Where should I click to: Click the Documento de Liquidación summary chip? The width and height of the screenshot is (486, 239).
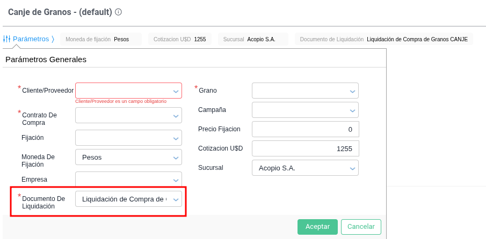[383, 39]
